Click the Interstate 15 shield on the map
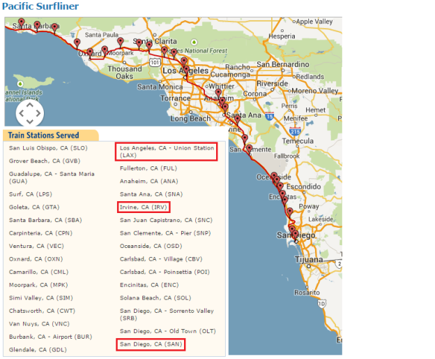 (x=269, y=116)
